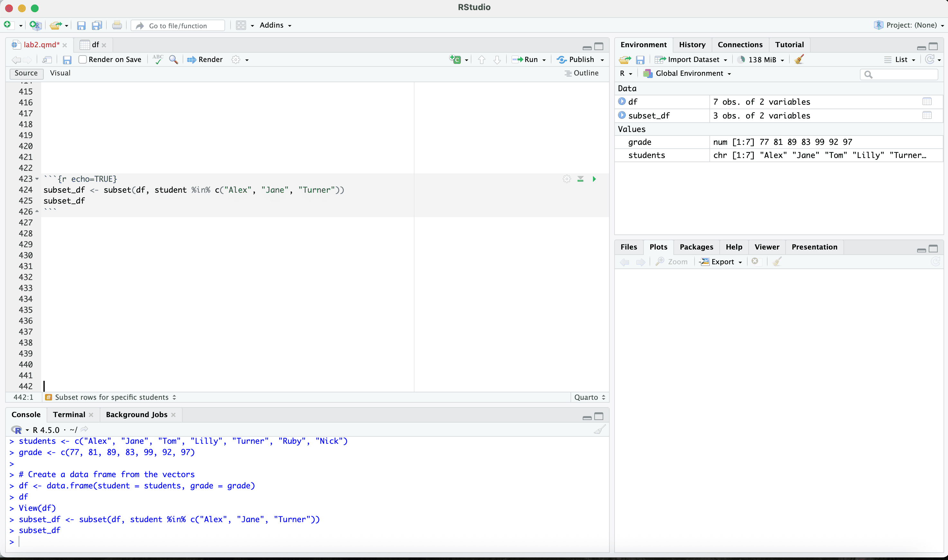Expand the subset_df data entry
This screenshot has width=948, height=560.
coord(622,115)
